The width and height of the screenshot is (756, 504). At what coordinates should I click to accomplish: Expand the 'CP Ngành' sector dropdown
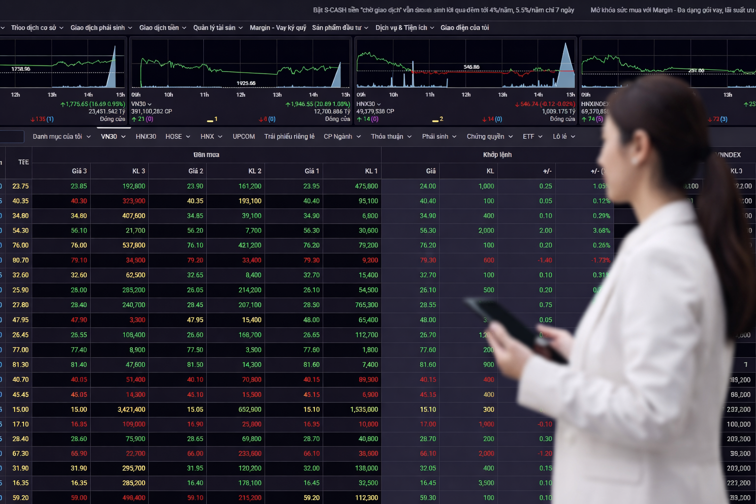coord(342,137)
